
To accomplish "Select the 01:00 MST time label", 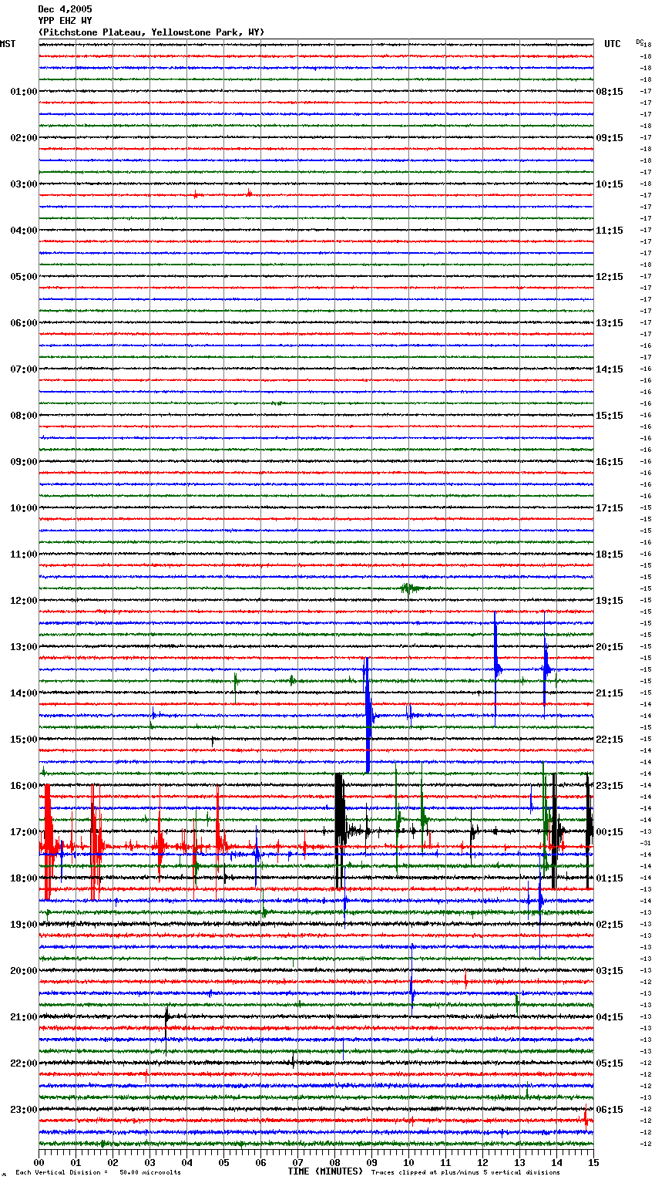I will pyautogui.click(x=24, y=92).
